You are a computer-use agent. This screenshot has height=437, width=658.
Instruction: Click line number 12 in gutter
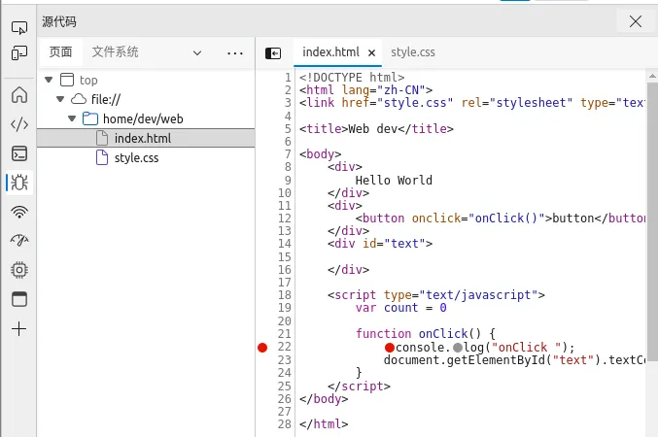[285, 218]
